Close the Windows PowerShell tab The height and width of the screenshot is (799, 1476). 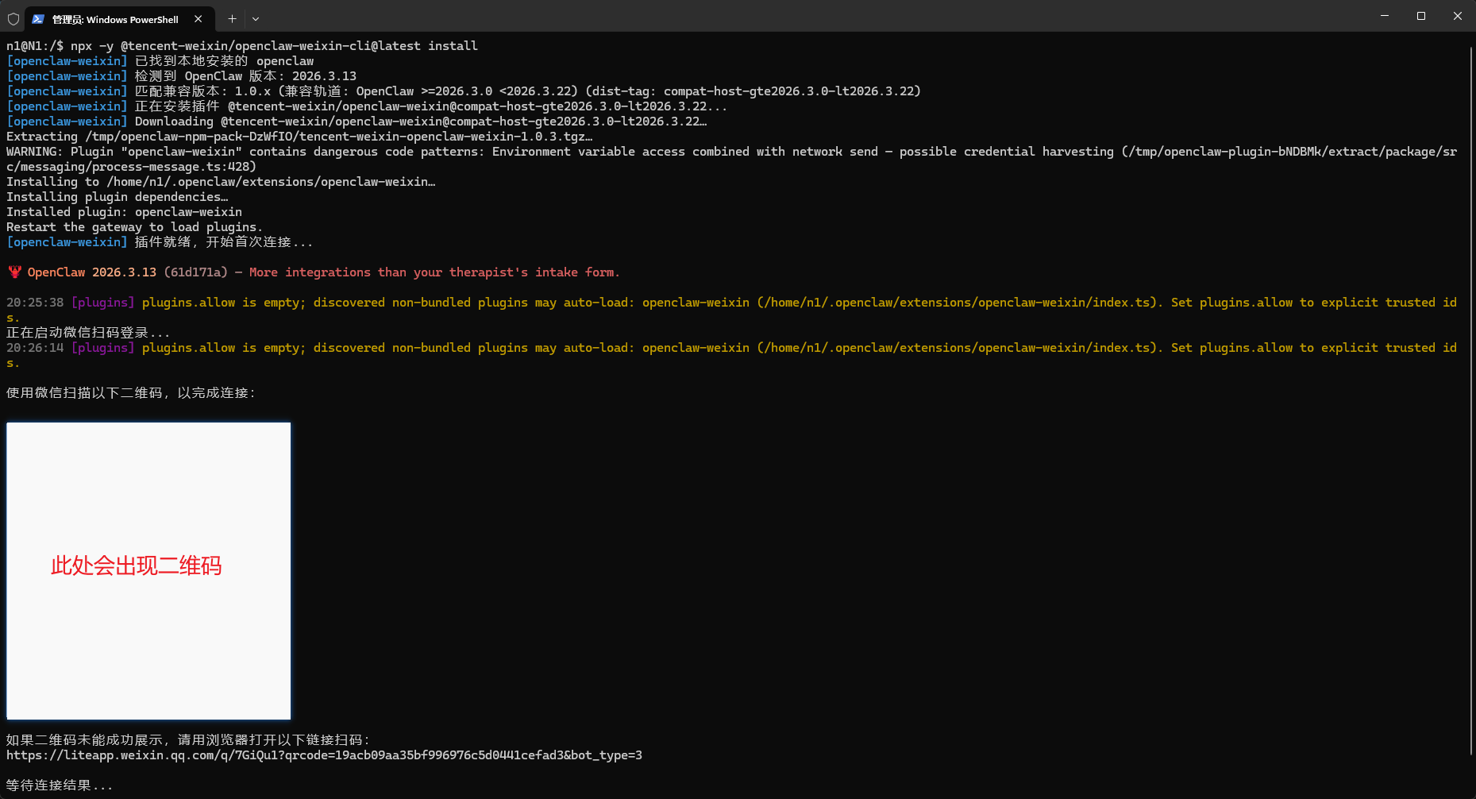(x=198, y=19)
